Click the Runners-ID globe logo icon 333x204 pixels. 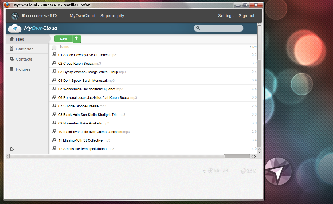tap(15, 16)
